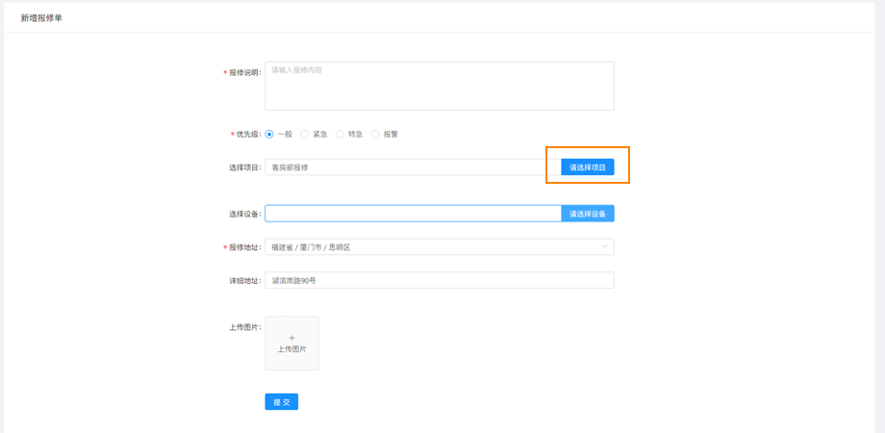Select the 一般 priority radio button
This screenshot has width=885, height=433.
coord(269,135)
